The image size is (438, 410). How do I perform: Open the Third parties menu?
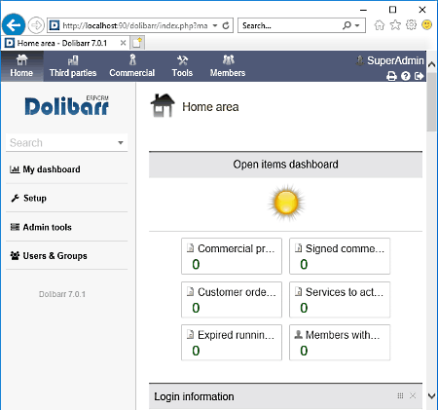click(x=73, y=66)
